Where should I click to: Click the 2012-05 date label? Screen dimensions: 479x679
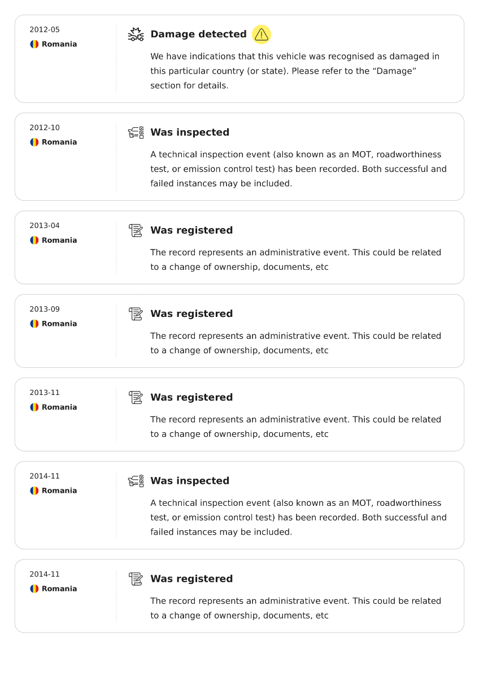45,30
